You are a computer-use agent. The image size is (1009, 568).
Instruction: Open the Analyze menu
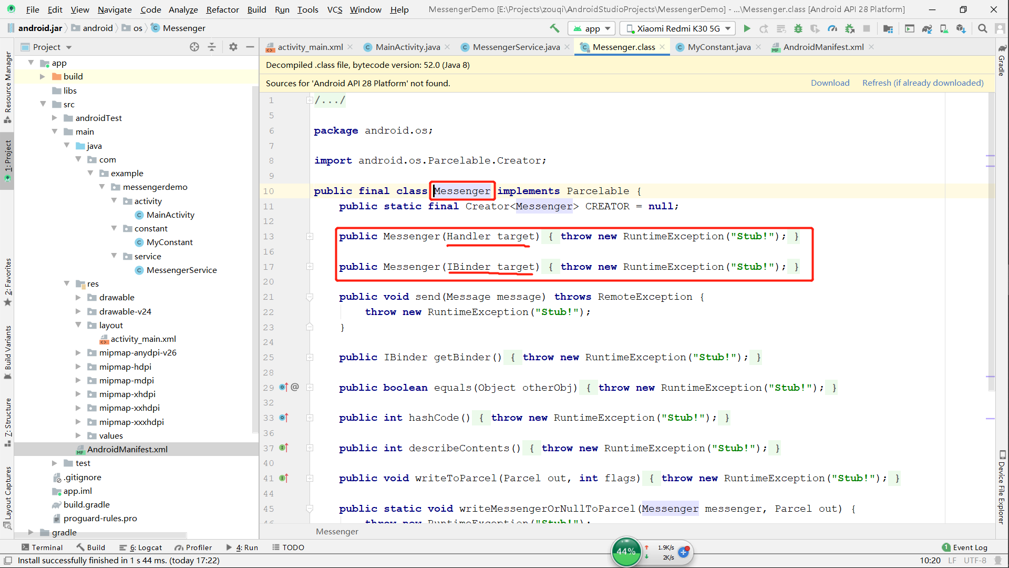(x=183, y=9)
